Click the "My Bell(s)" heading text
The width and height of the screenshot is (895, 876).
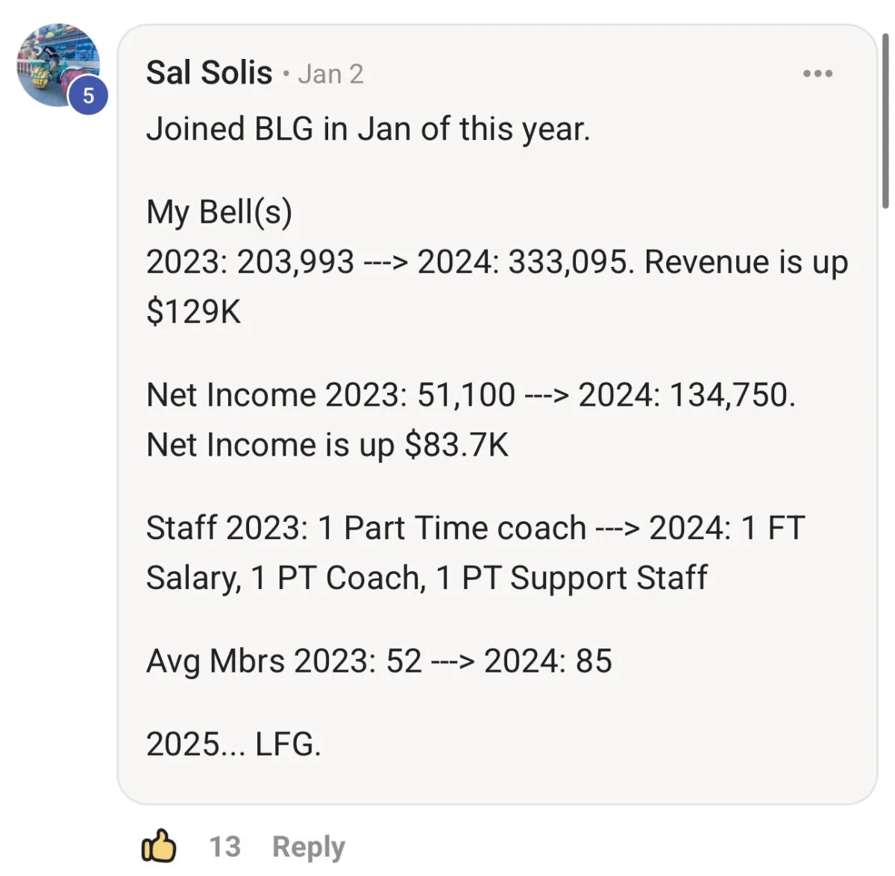click(x=219, y=212)
